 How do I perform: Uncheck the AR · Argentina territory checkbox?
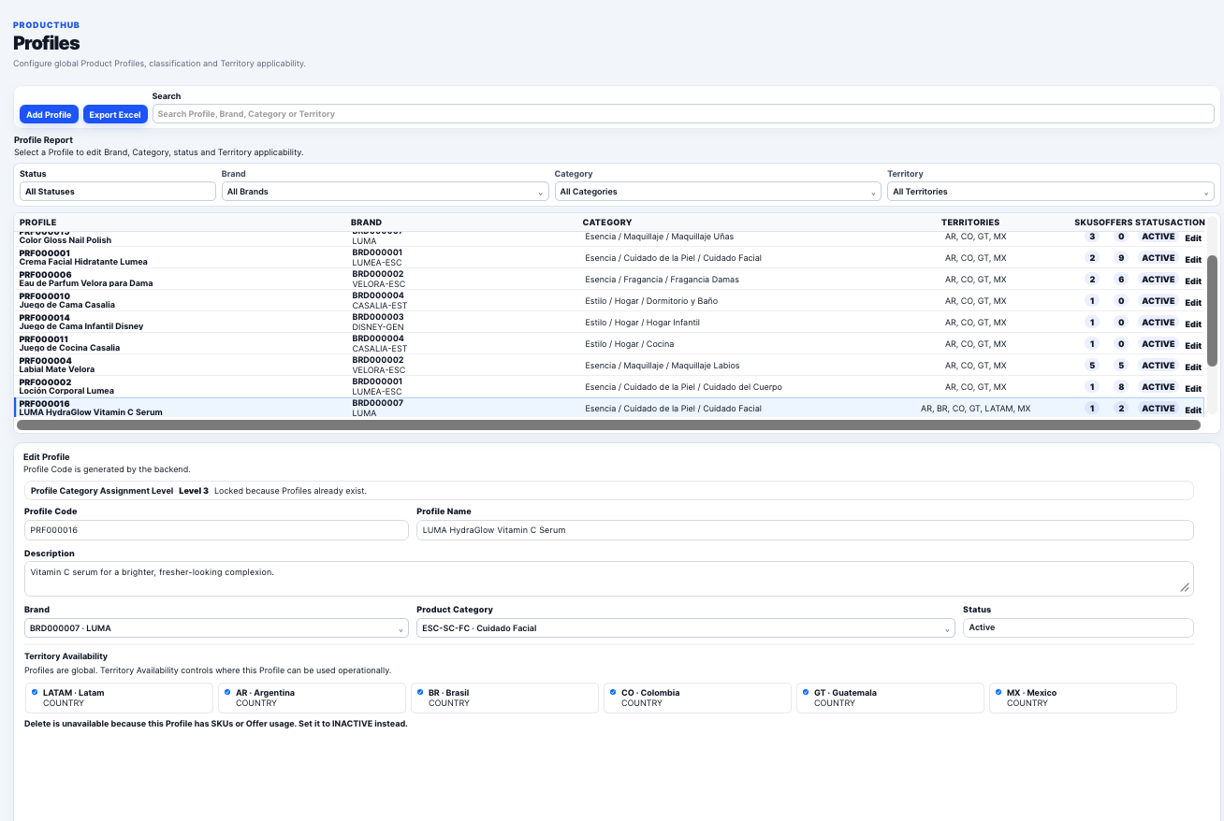227,692
